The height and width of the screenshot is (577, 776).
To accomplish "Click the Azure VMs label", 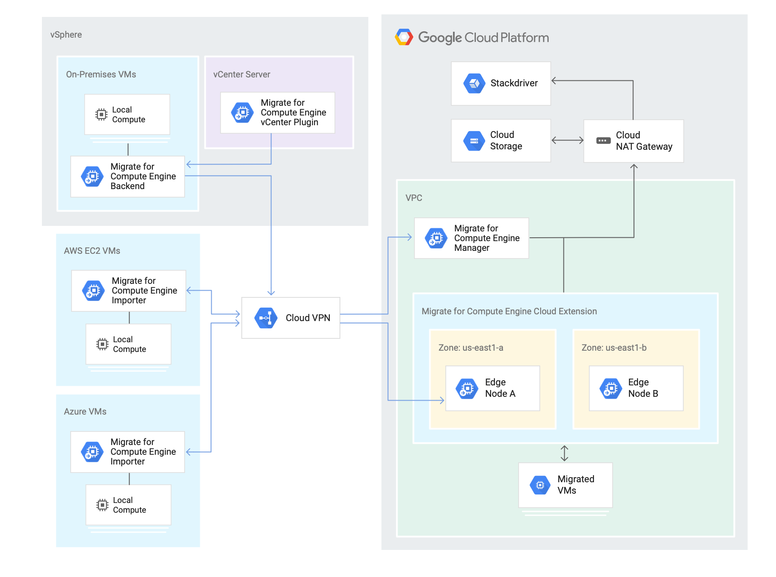I will pyautogui.click(x=85, y=412).
